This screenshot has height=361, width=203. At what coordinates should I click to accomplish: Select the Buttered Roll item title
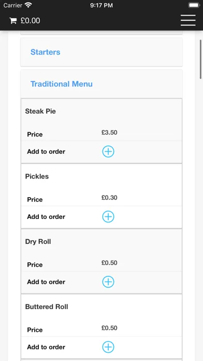47,307
